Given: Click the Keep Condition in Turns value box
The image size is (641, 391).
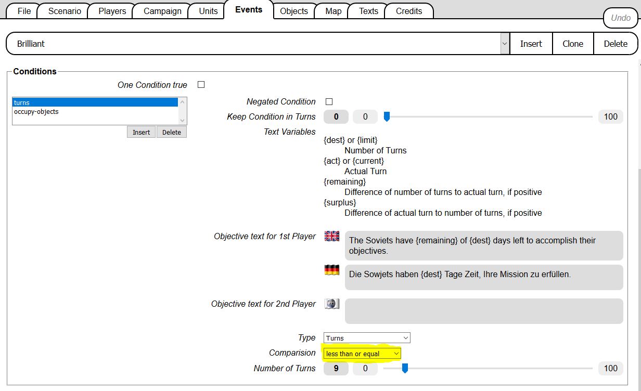Looking at the screenshot, I should [336, 116].
